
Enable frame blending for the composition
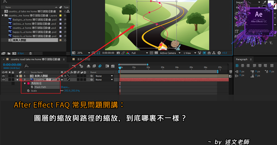(94, 66)
